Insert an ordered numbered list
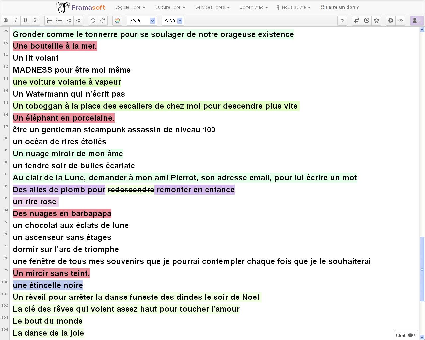Viewport: 425px width, 340px height. point(49,21)
